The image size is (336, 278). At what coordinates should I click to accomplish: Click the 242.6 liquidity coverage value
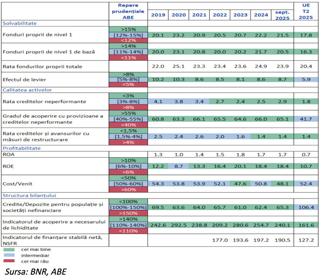click(x=157, y=225)
